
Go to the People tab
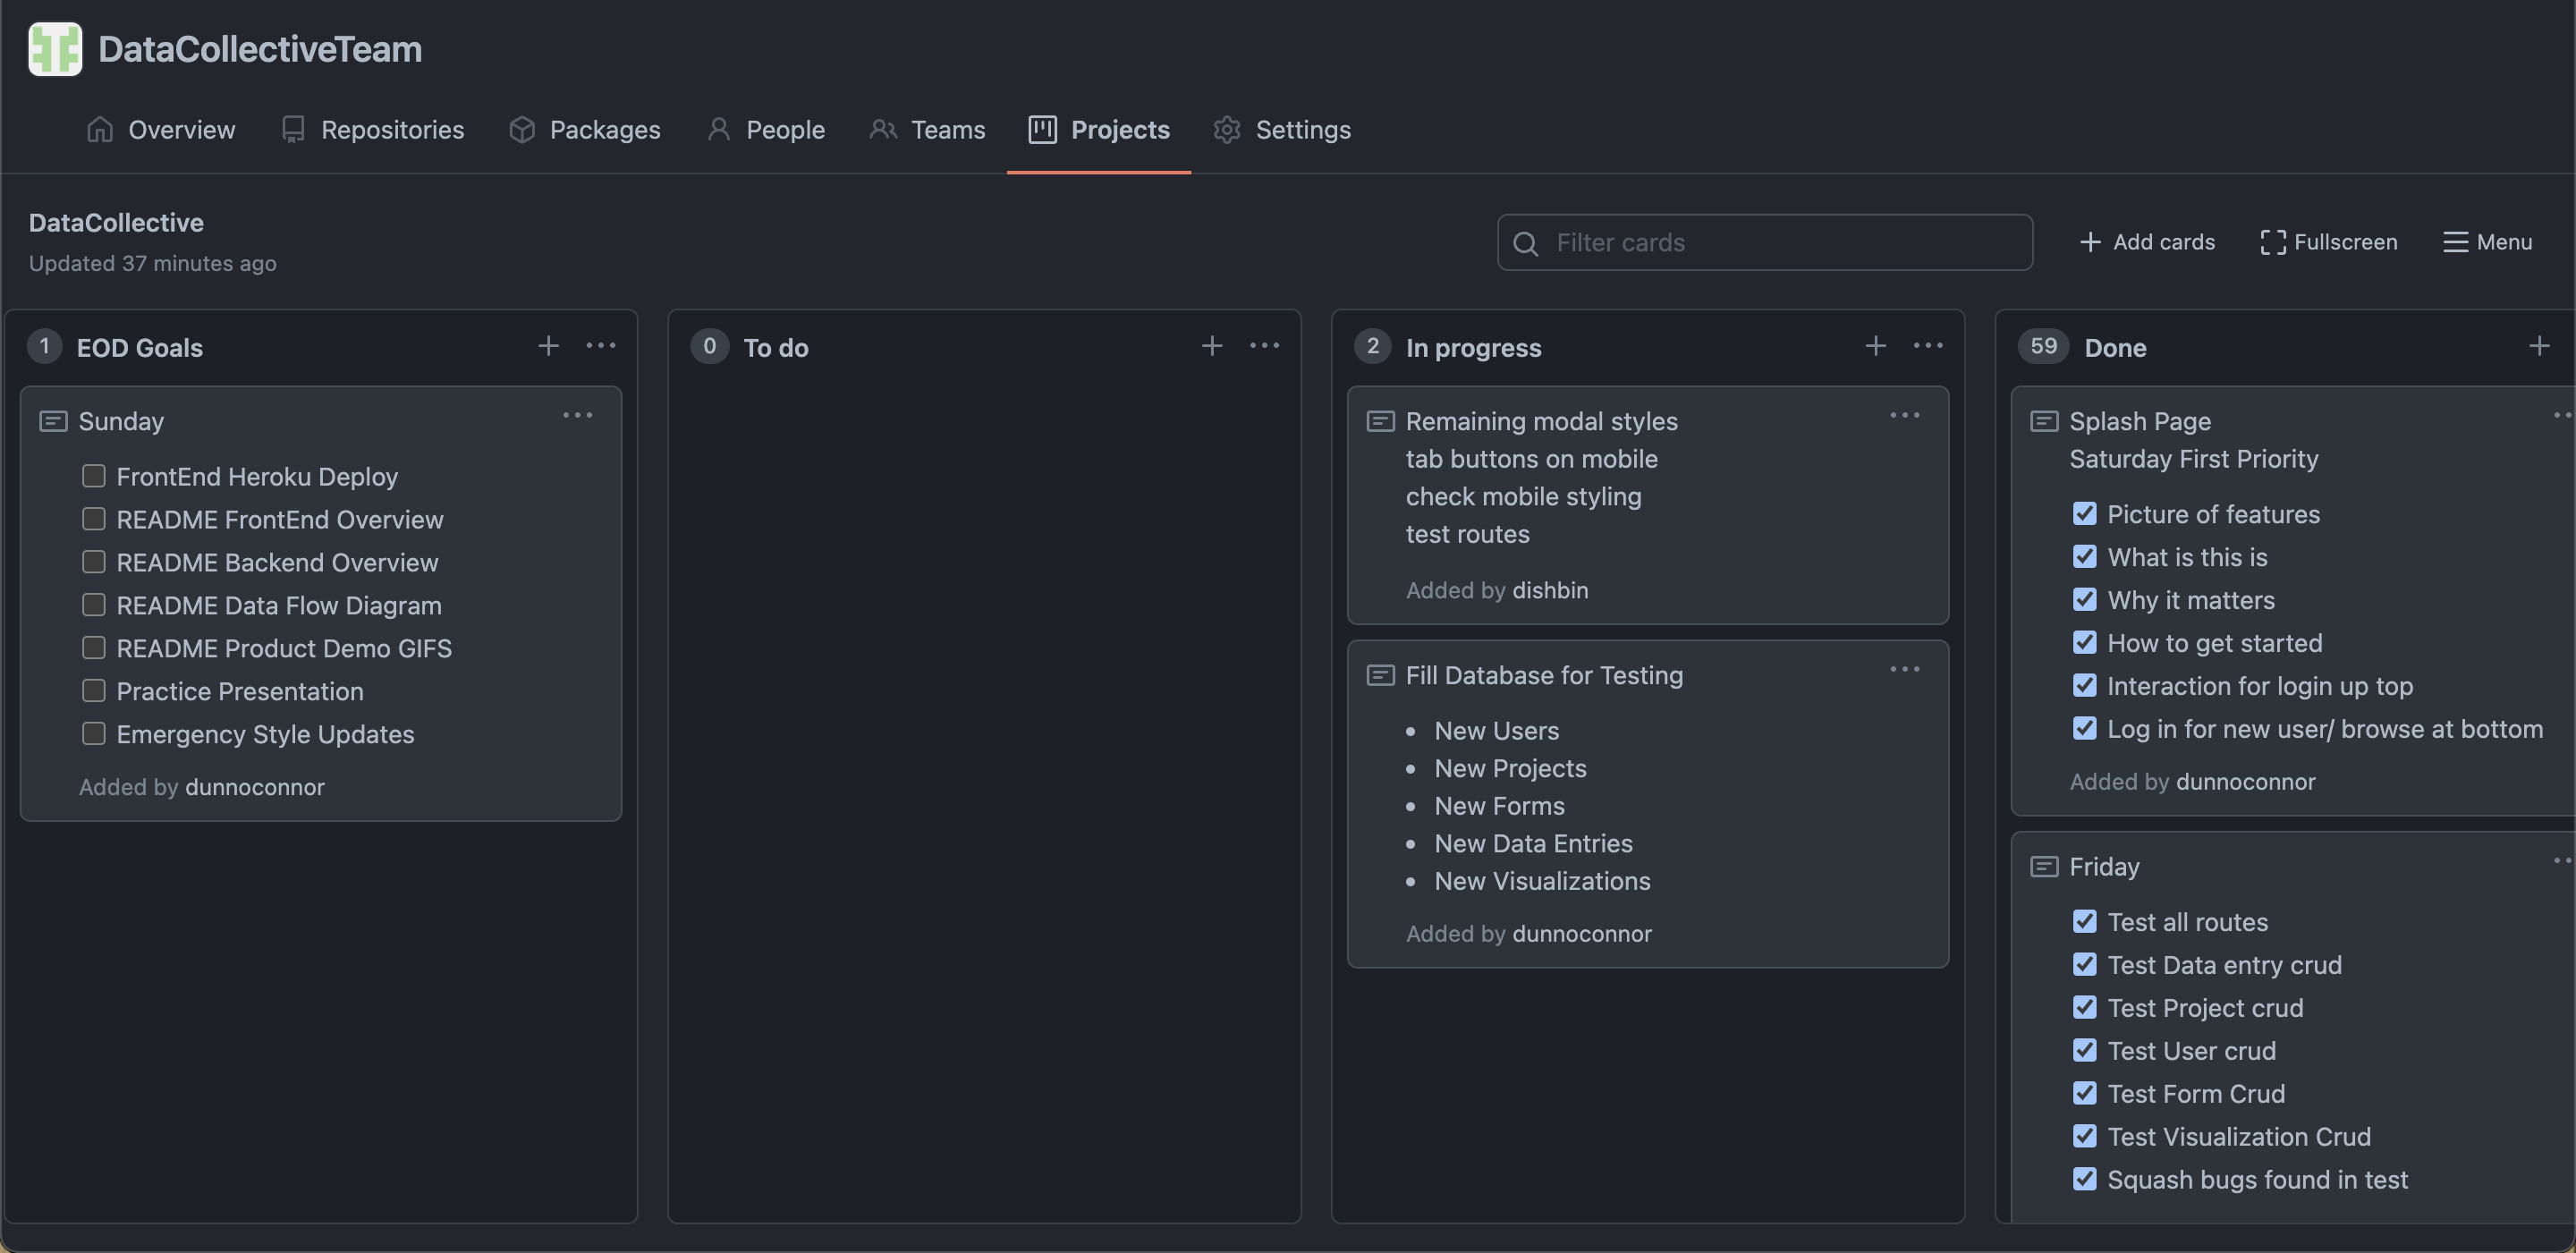(x=765, y=130)
